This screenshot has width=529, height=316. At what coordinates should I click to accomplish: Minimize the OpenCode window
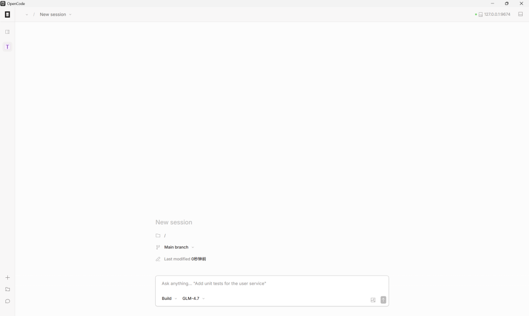(492, 3)
